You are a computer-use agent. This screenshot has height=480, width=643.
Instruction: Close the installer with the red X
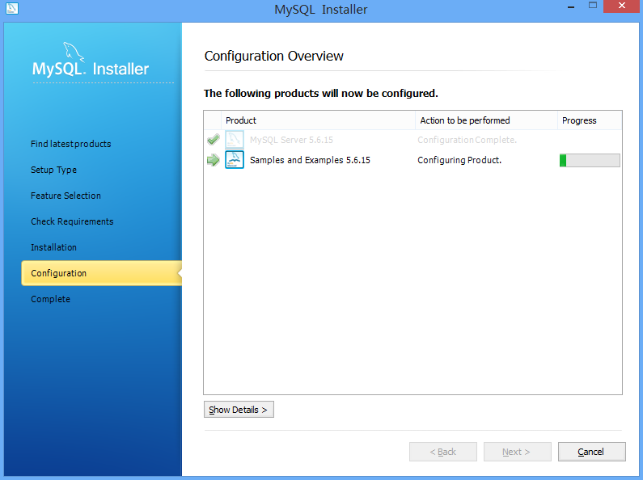619,7
